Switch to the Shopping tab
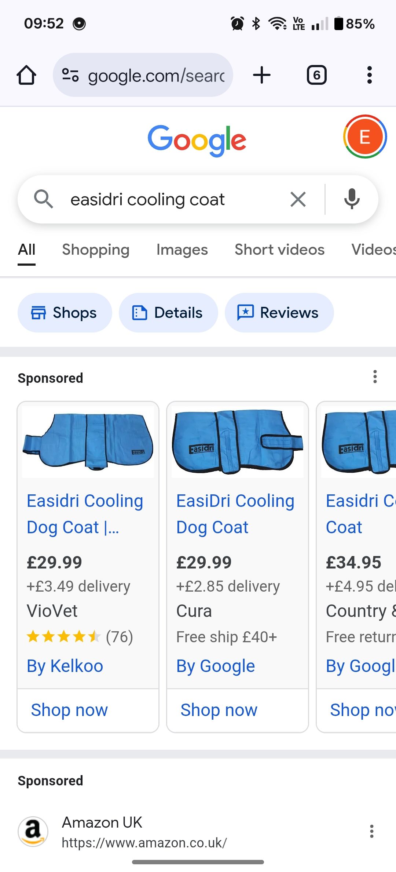The width and height of the screenshot is (396, 872). (x=96, y=250)
